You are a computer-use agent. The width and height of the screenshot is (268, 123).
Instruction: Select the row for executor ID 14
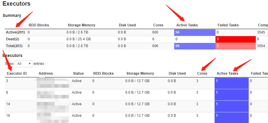(136, 106)
